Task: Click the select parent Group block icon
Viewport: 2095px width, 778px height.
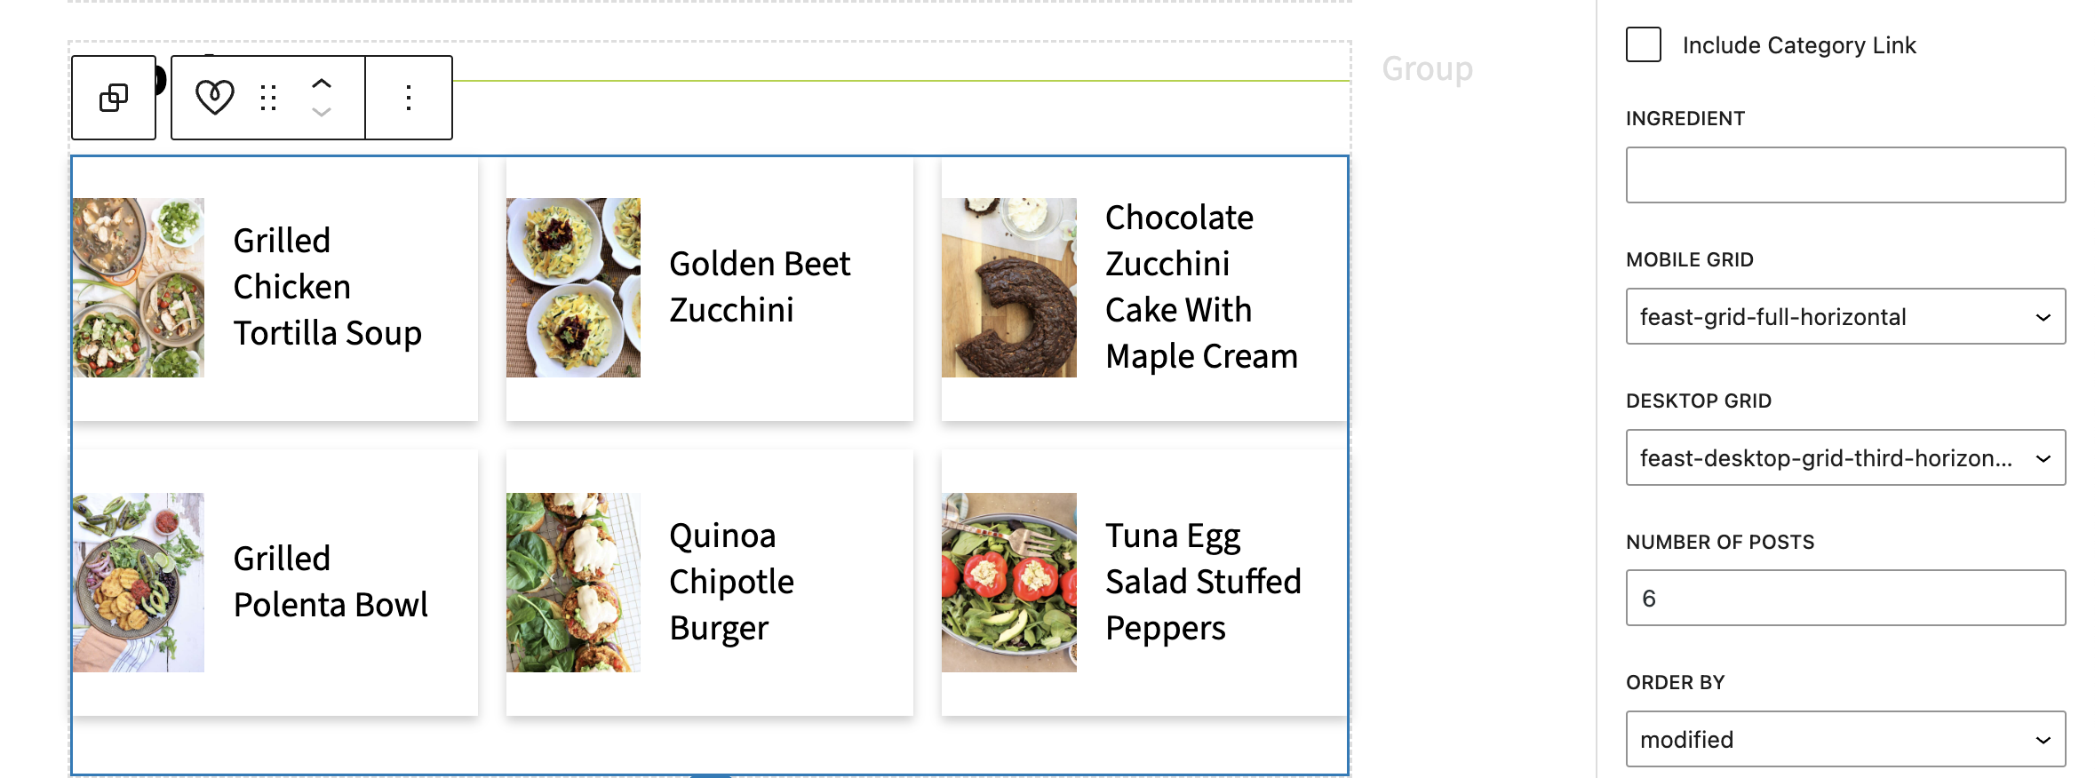Action: [114, 98]
